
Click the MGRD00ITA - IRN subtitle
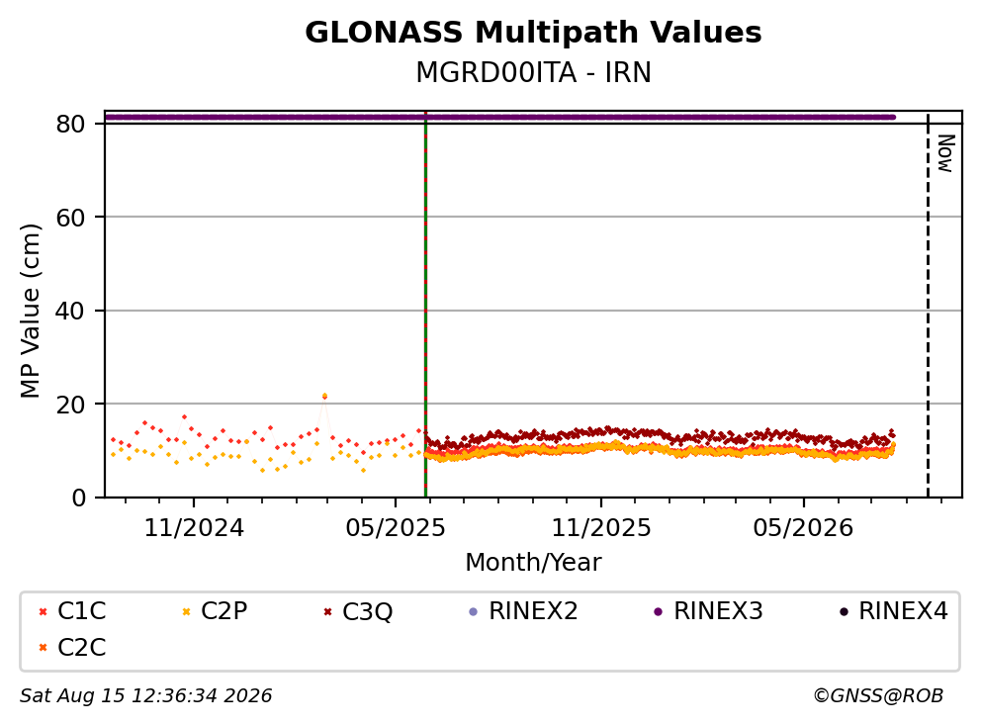coord(534,72)
